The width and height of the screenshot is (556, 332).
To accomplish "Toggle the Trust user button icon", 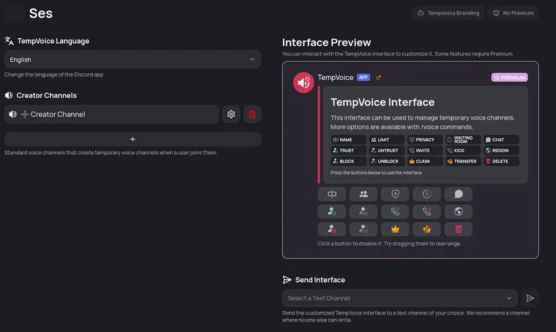I will (332, 212).
